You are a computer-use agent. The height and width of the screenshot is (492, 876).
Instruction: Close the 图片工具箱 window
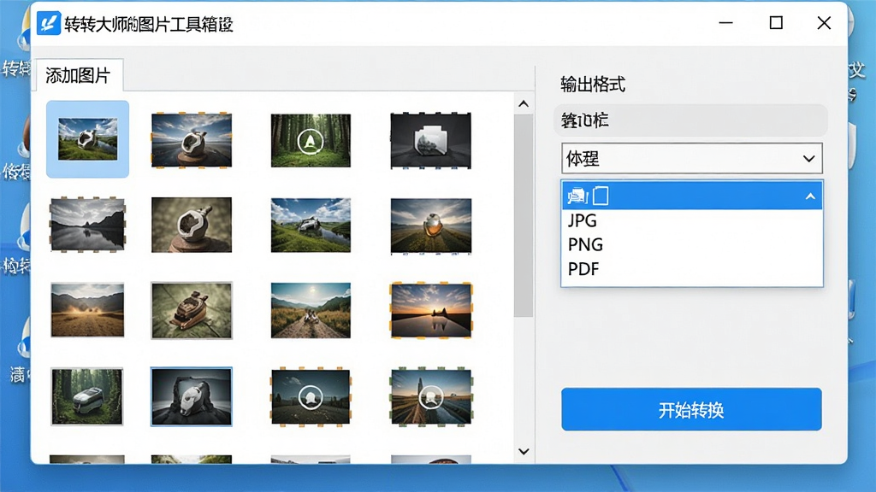click(x=824, y=23)
